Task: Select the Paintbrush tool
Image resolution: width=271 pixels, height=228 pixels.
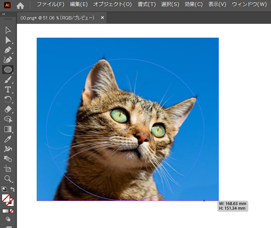Action: (8, 80)
